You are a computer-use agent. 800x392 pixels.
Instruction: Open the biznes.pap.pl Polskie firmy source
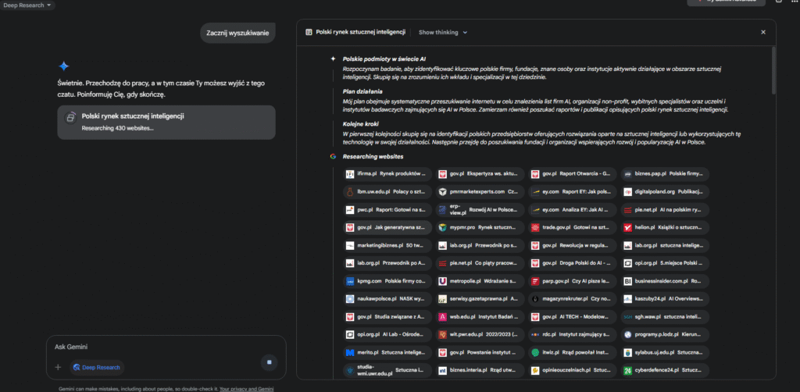click(665, 174)
